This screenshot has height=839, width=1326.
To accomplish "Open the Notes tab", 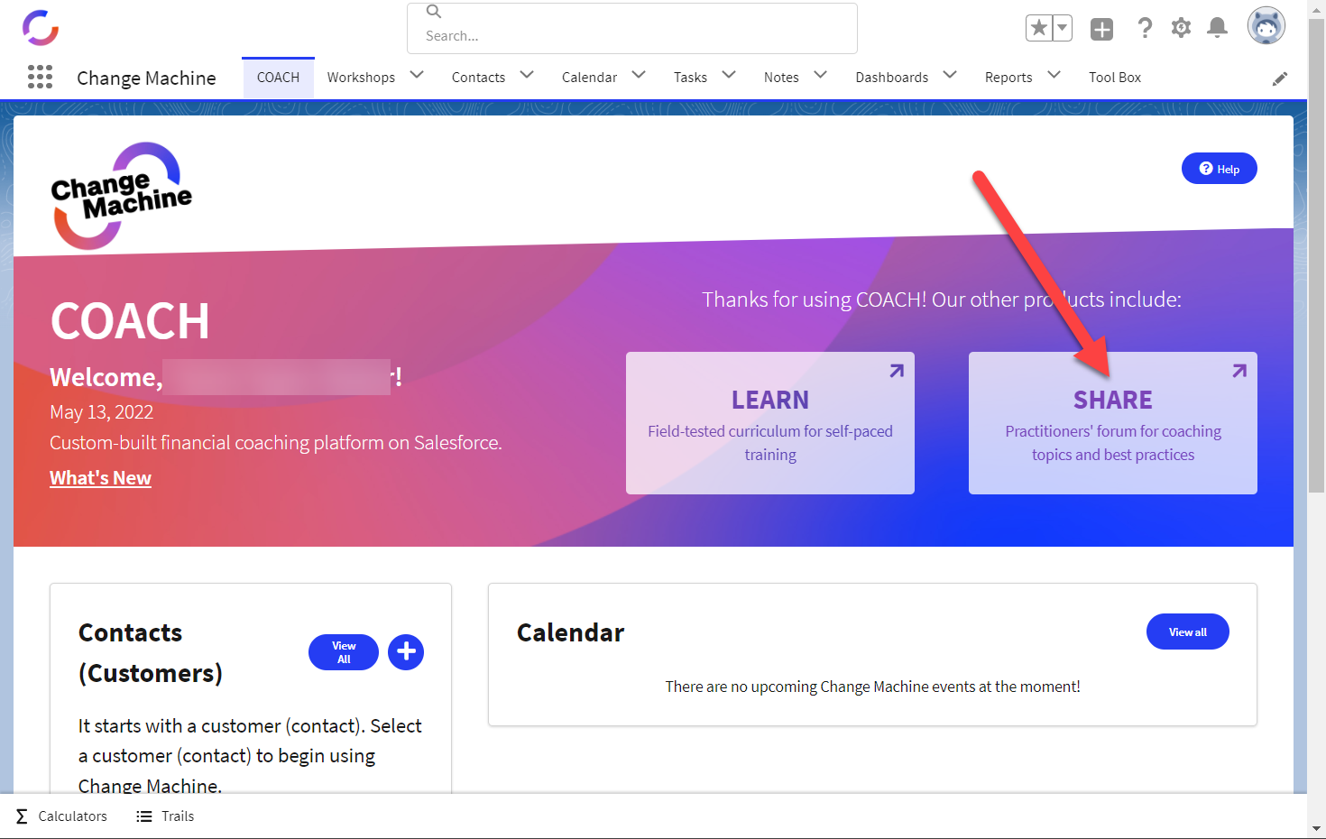I will point(781,78).
